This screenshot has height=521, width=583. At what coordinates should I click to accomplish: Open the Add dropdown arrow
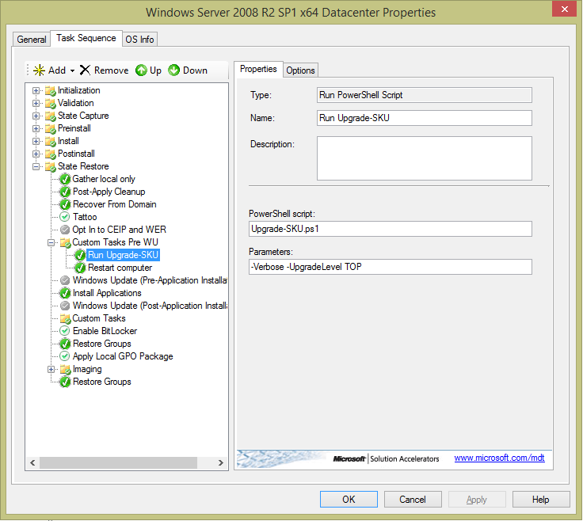click(72, 70)
